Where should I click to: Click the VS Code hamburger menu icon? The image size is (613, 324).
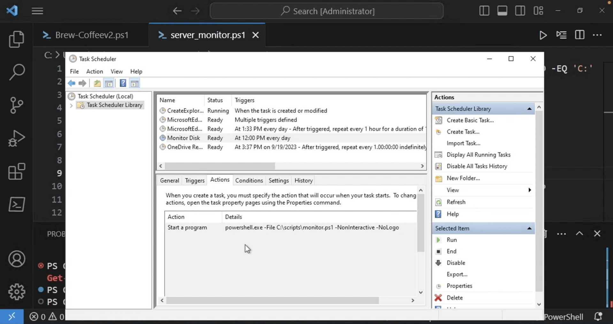pos(37,11)
